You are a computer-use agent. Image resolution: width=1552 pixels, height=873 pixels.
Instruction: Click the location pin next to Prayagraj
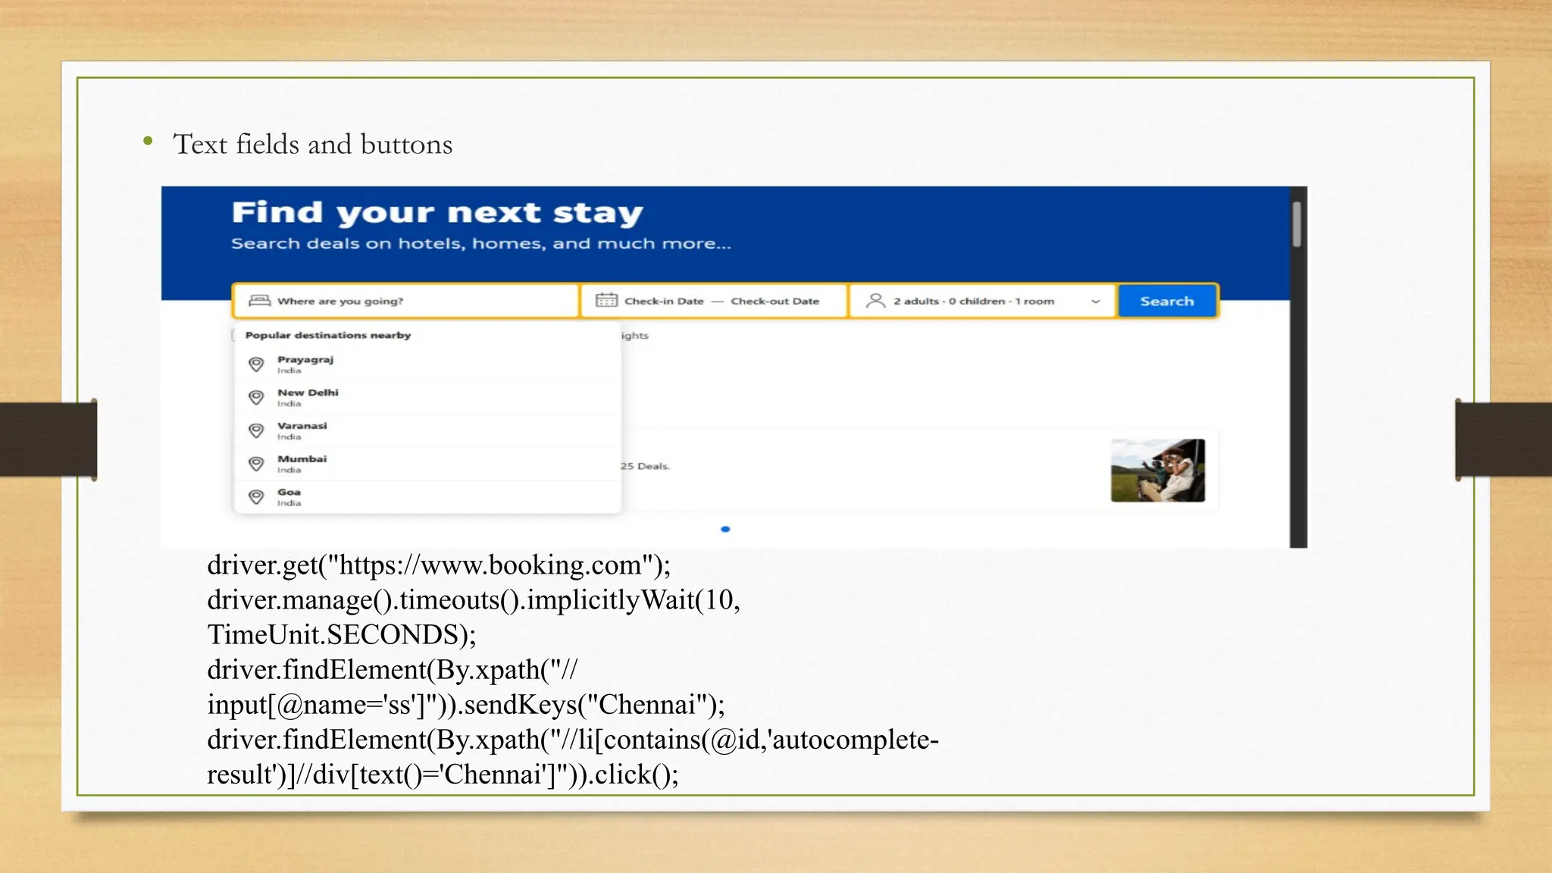pos(256,365)
